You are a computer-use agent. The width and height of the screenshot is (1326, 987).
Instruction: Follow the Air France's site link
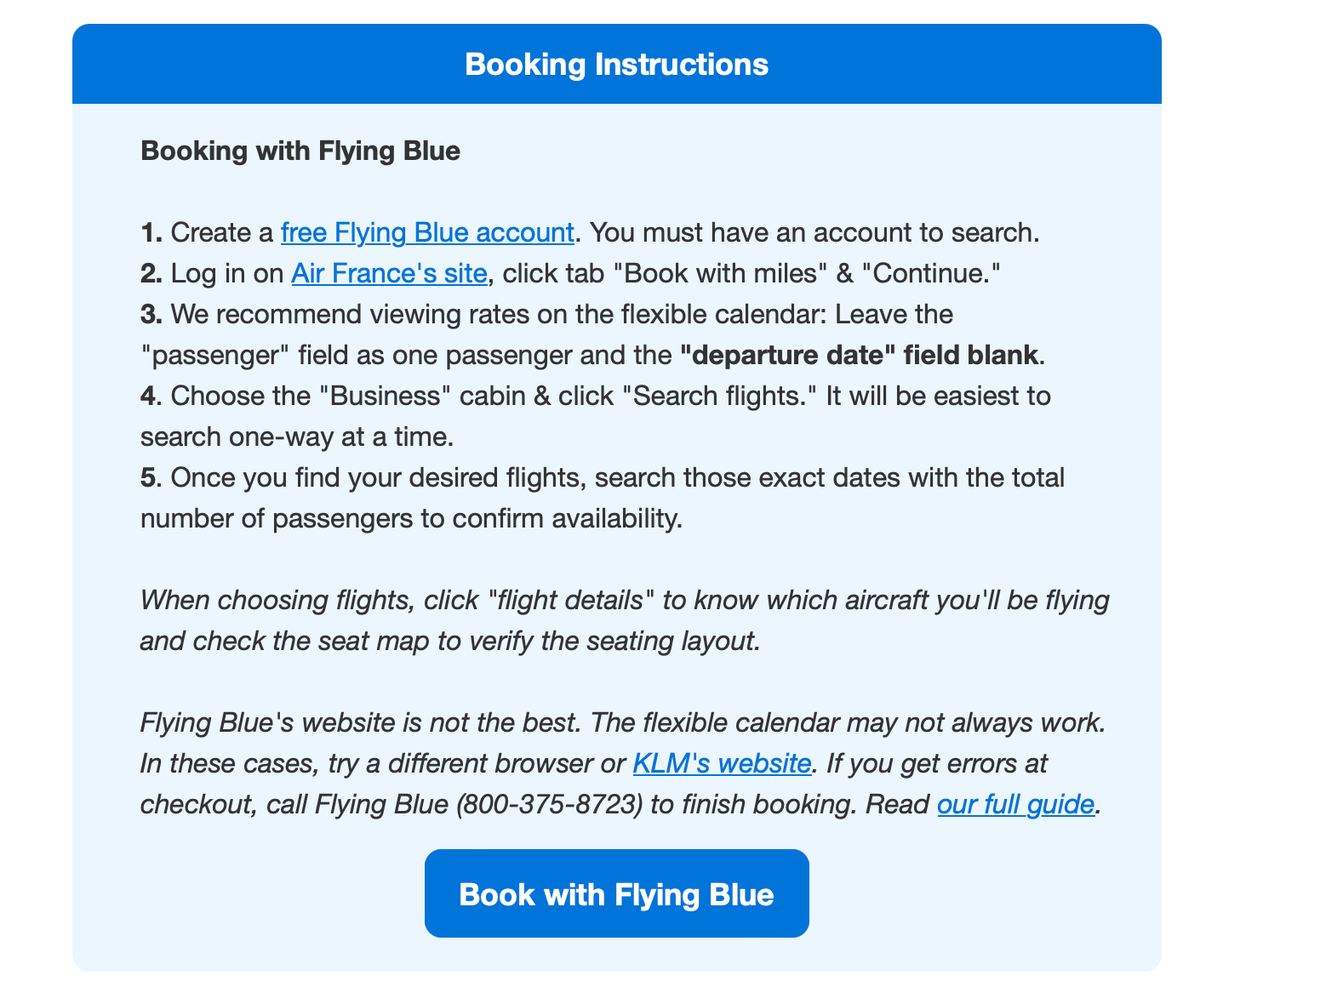389,273
